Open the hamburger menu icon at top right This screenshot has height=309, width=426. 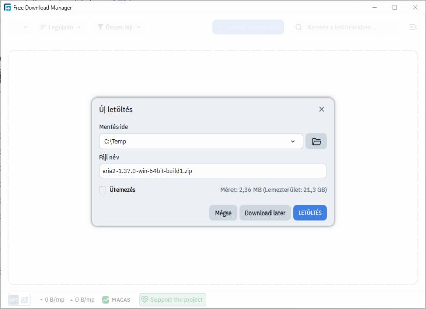tap(413, 27)
